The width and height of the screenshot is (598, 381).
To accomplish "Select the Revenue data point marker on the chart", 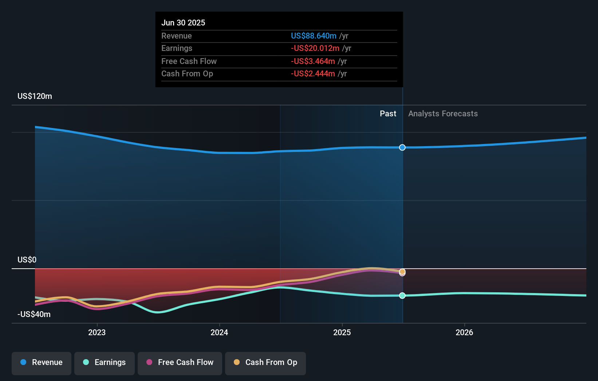I will click(402, 148).
